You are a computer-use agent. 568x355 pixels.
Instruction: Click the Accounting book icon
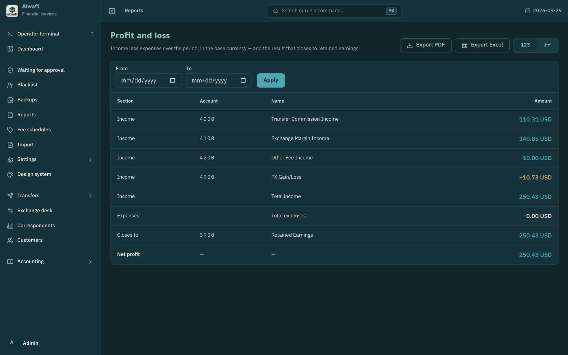(10, 262)
